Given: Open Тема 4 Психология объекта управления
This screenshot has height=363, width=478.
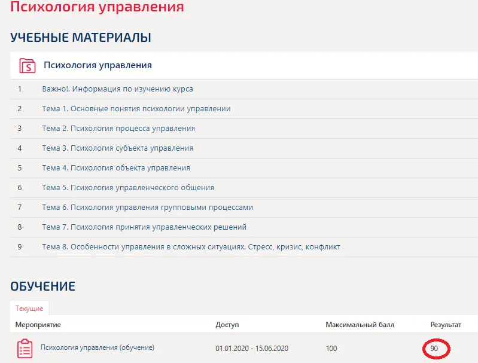Looking at the screenshot, I should [115, 168].
